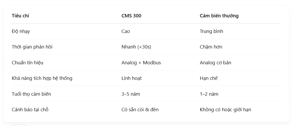The width and height of the screenshot is (293, 126).
Task: Click the "Cao" sensitivity cell
Action: tap(126, 31)
